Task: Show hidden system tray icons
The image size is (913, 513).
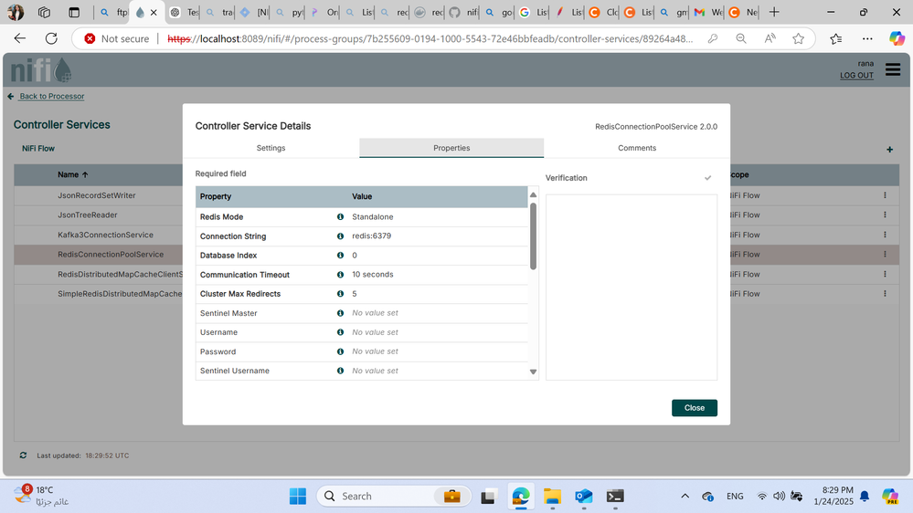Action: click(x=685, y=497)
